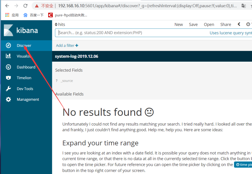Click the plus icon next to Add a filter
252x174 pixels.
tap(77, 46)
